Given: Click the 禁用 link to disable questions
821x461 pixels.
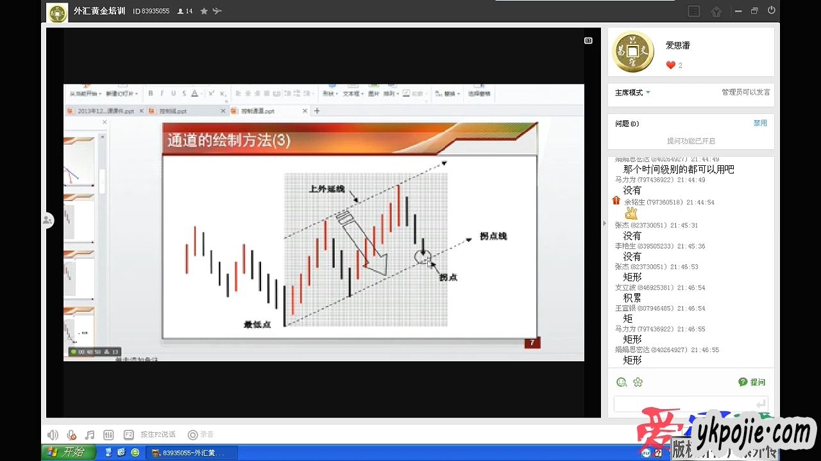Looking at the screenshot, I should point(760,123).
